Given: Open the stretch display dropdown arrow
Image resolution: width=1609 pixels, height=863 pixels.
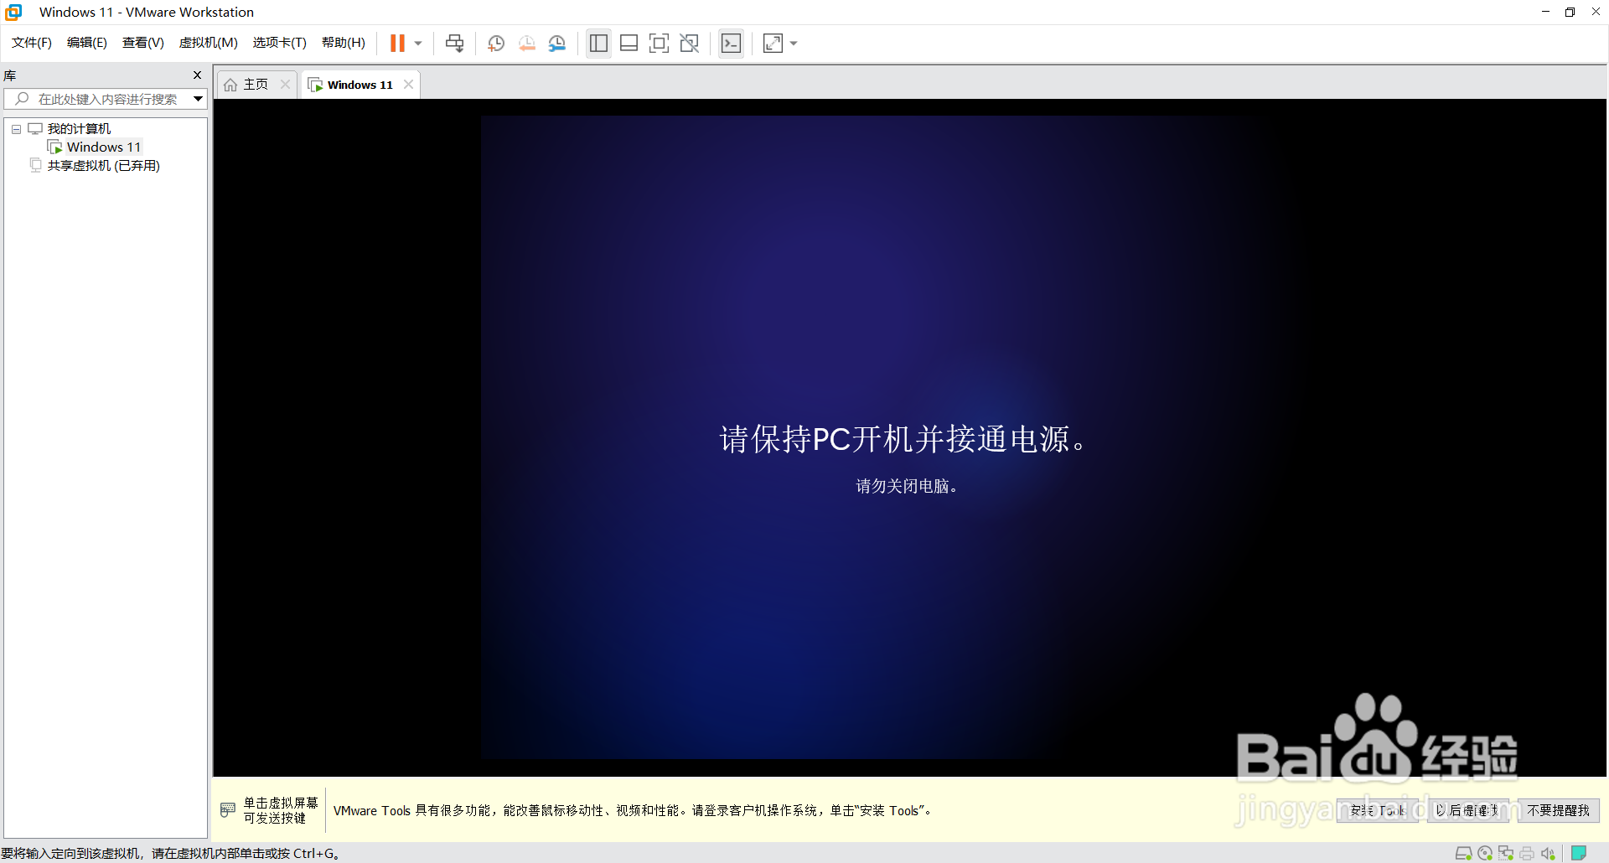Looking at the screenshot, I should point(794,44).
